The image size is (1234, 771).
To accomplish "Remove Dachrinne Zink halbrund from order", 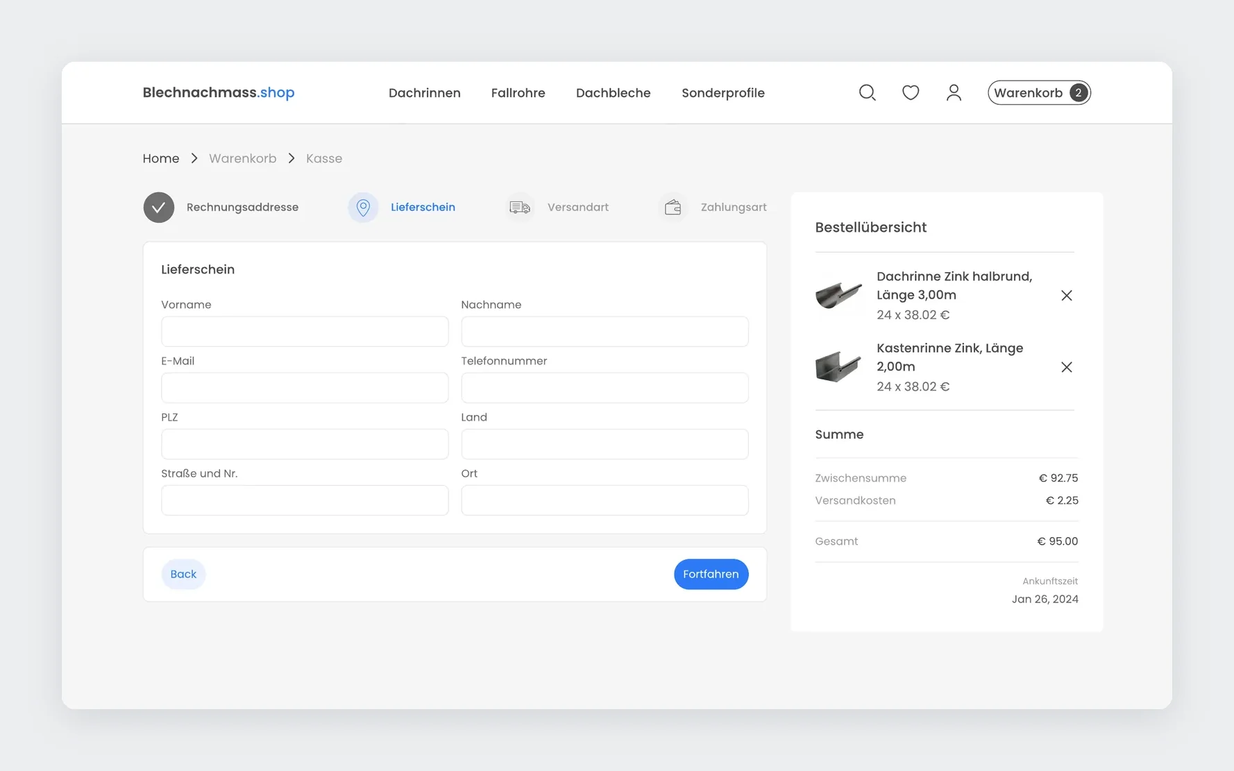I will [1066, 296].
